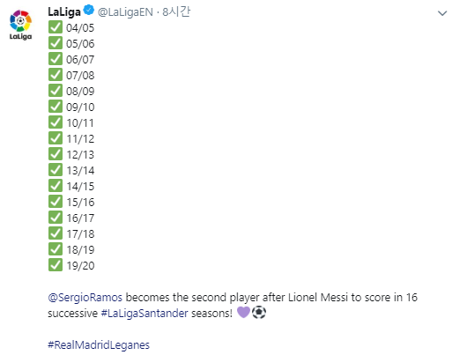Click the LaLiga profile avatar logo
Viewport: 452px width, 355px height.
[20, 25]
